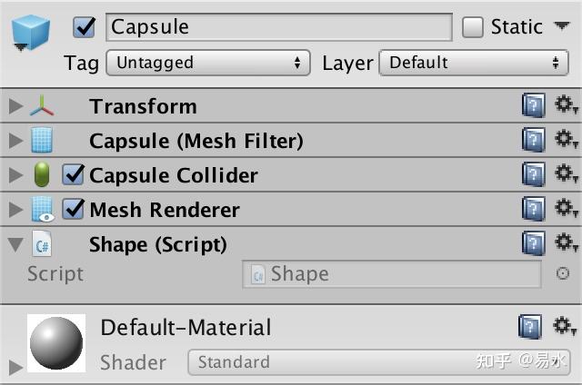Click the Mesh Renderer help book icon
582x385 pixels.
[x=533, y=210]
